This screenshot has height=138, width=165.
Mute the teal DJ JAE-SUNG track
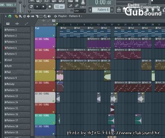pyautogui.click(x=54, y=123)
